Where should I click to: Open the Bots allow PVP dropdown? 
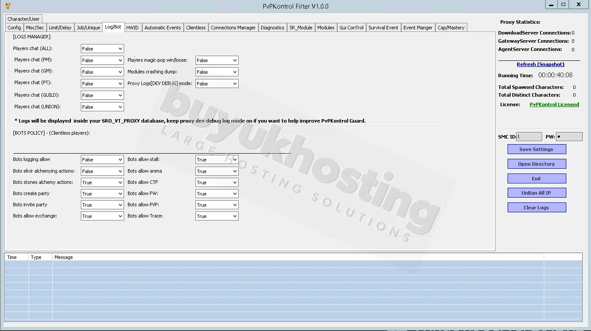[217, 205]
